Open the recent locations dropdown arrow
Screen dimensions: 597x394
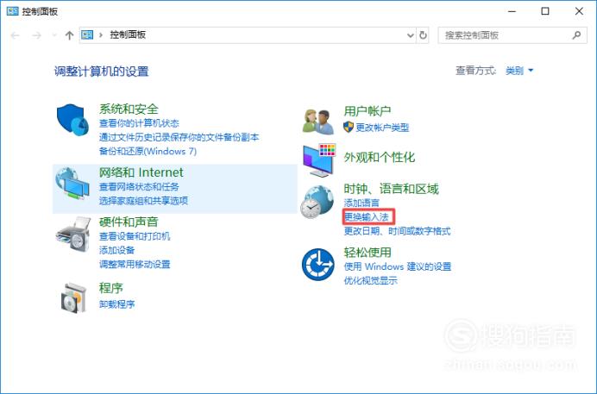click(x=54, y=35)
